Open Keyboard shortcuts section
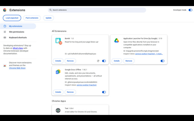Viewport: 194px width, 121px height. coord(18,38)
